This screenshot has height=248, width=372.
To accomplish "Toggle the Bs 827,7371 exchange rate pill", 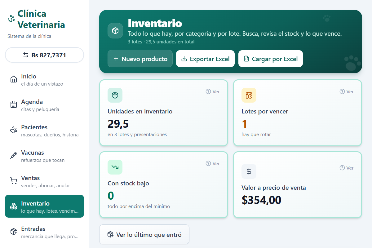I will point(44,55).
